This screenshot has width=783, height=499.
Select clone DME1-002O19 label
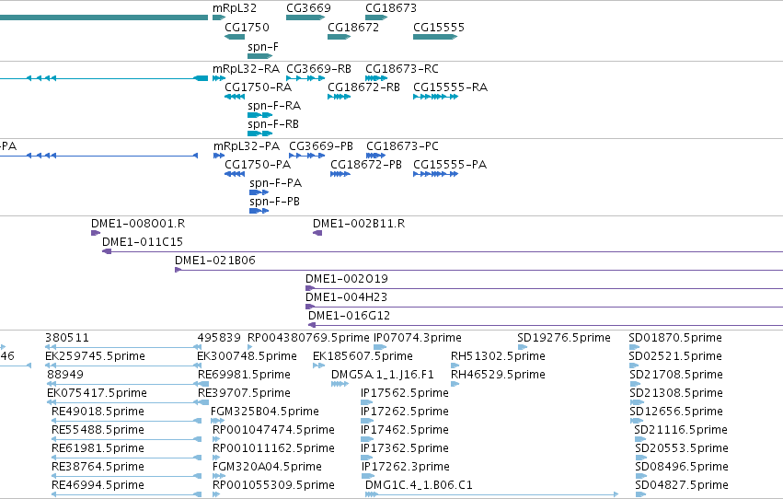[x=347, y=279]
